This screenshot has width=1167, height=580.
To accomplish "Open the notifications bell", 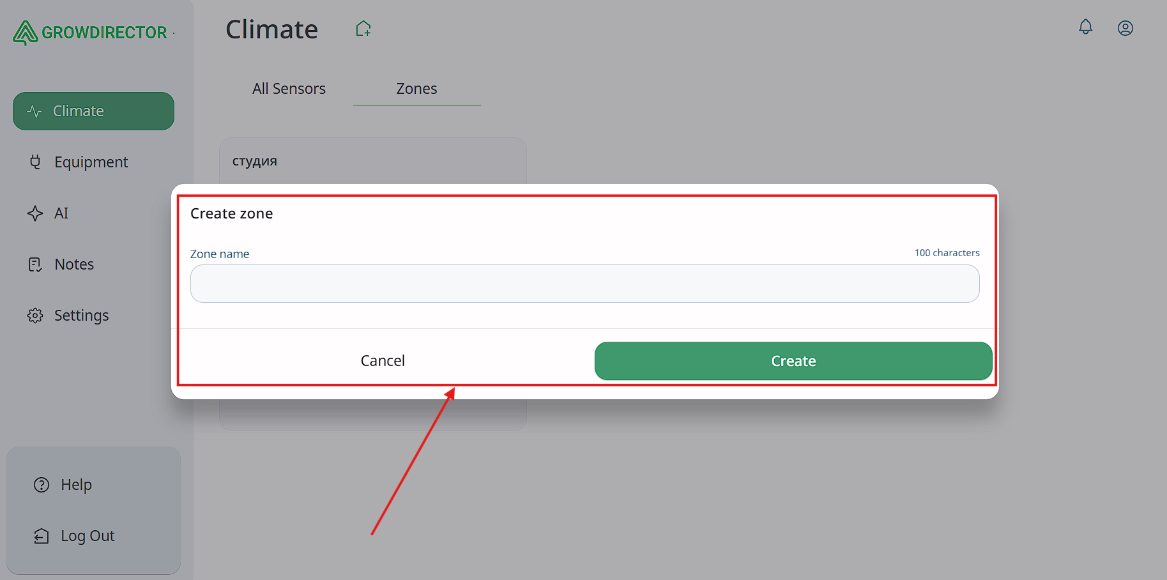I will coord(1085,27).
